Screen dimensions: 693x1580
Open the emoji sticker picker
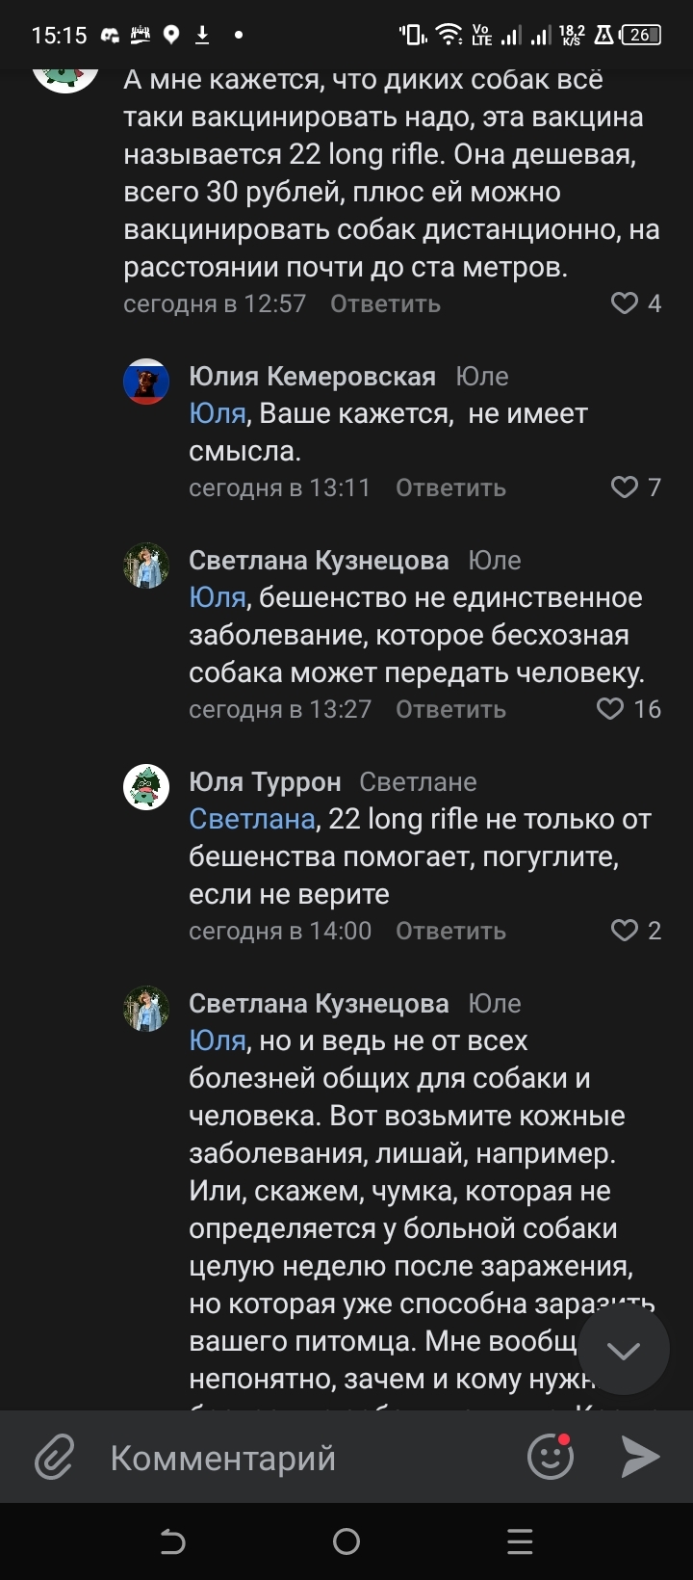click(x=551, y=1457)
